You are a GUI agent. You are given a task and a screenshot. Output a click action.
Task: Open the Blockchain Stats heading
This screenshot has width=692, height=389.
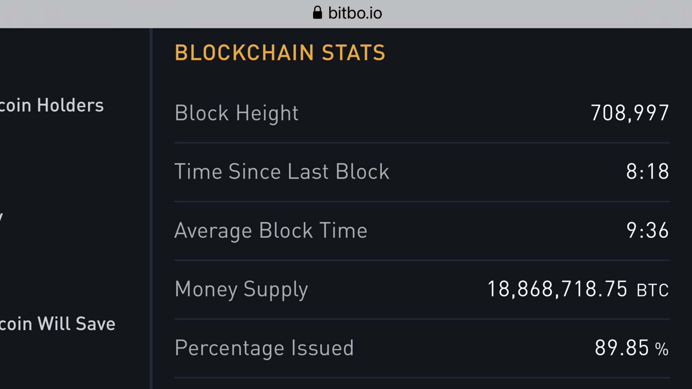coord(280,53)
